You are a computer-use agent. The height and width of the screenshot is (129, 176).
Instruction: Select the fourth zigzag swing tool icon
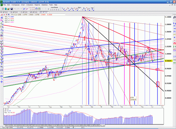[x=76, y=9]
